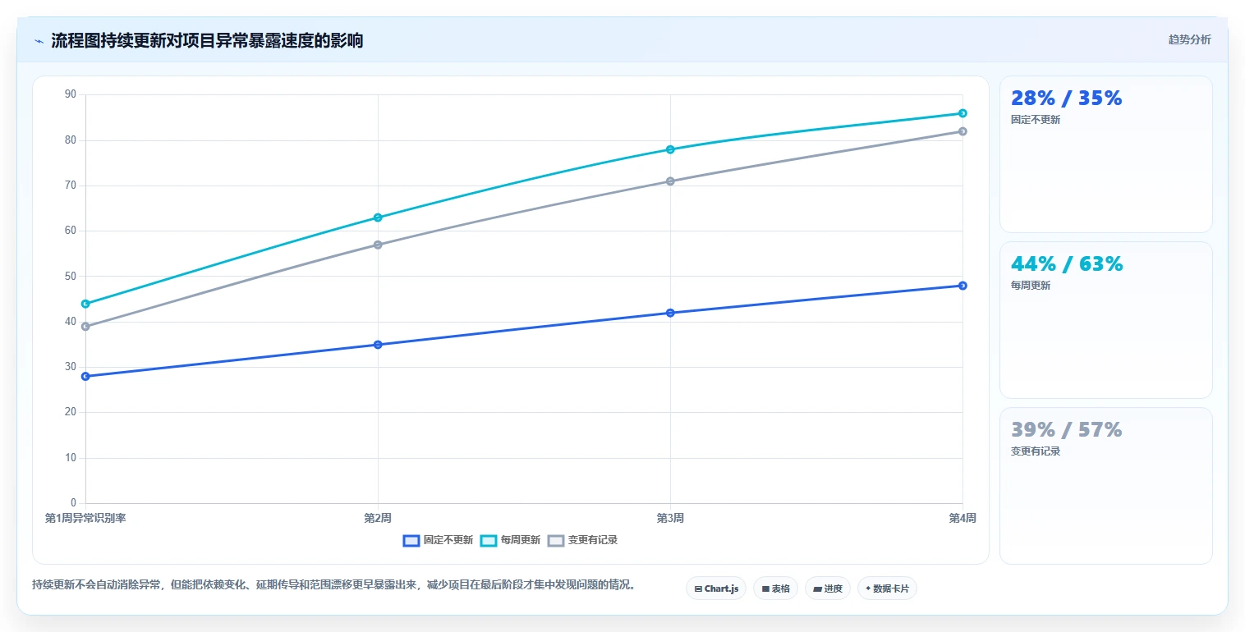The width and height of the screenshot is (1245, 632).
Task: Click the 每周更新 data point at 第2周
Action: tap(378, 218)
